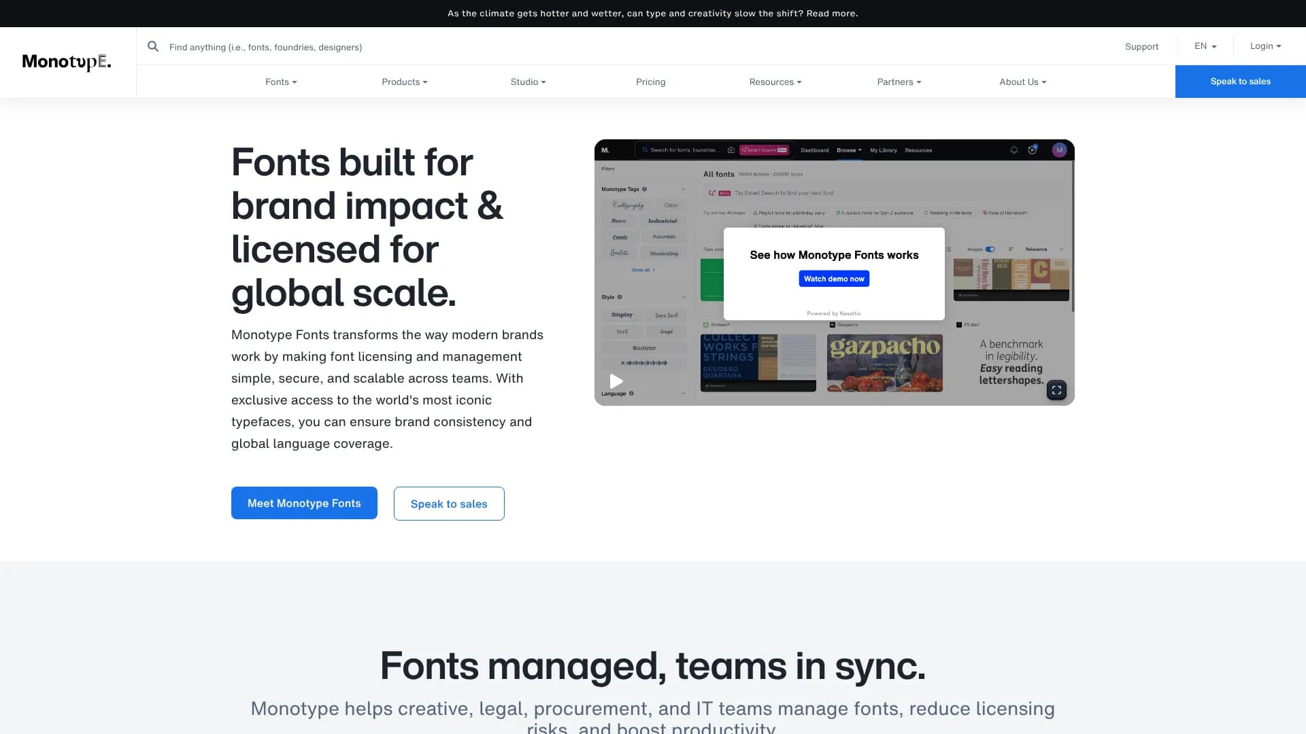1306x734 pixels.
Task: Click the pink Smart Search button
Action: click(x=764, y=150)
